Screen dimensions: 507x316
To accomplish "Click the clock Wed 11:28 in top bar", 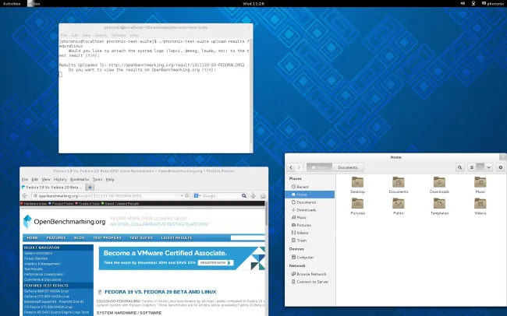I will click(253, 4).
